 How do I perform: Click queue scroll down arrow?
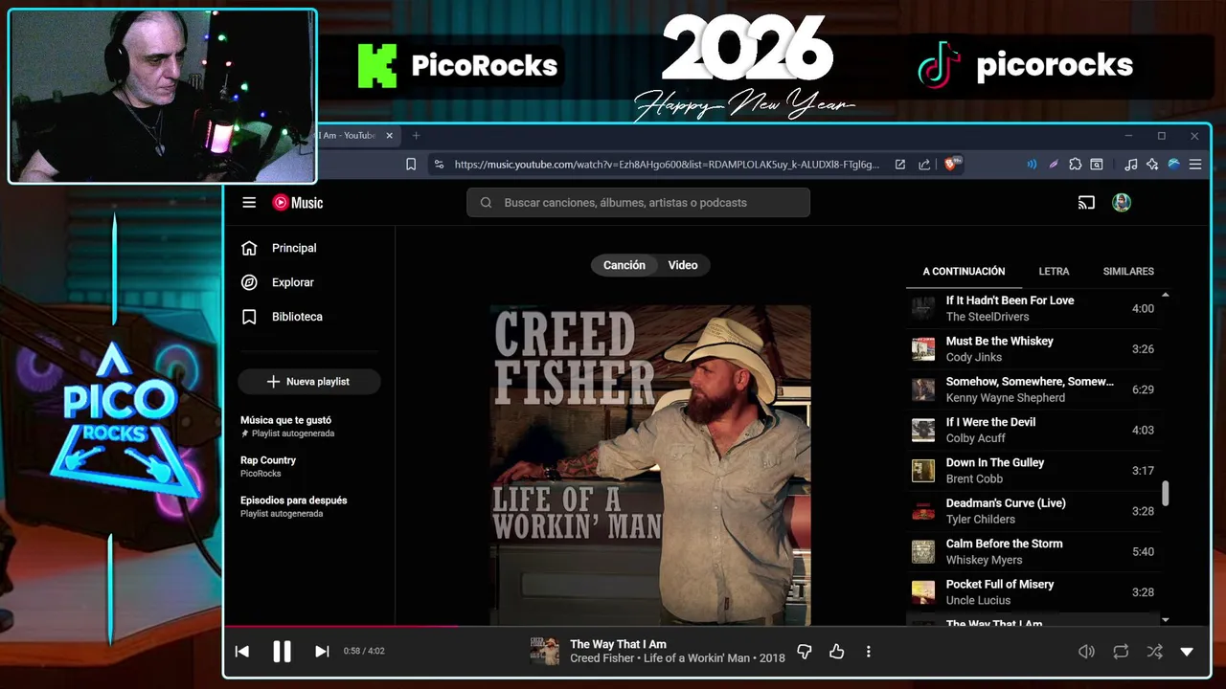click(1165, 620)
